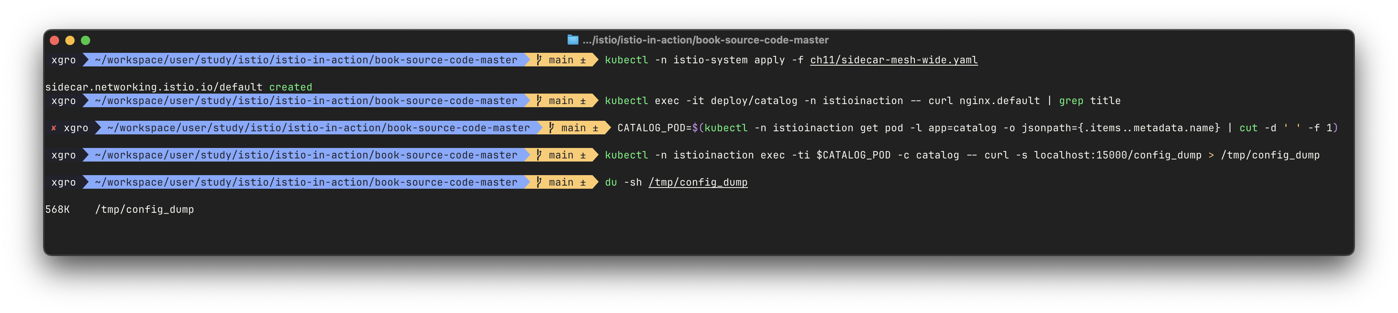Click the '>' redirect symbol before /tmp/config_dump
This screenshot has width=1398, height=313.
pos(1211,155)
